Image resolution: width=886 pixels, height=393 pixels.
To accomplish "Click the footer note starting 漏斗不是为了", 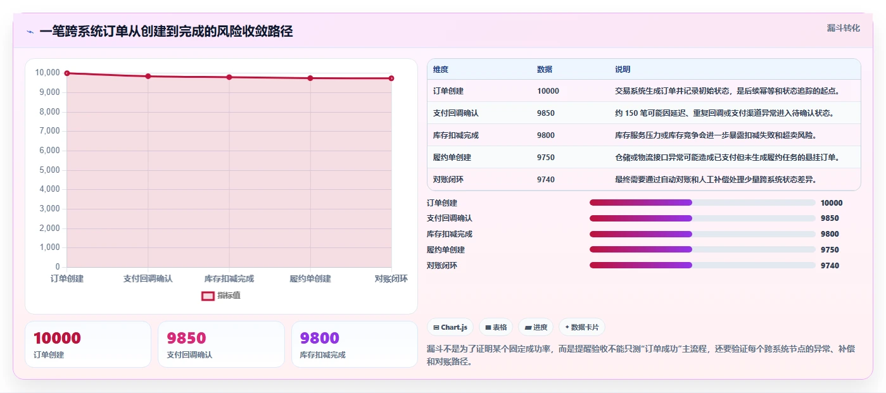I will click(641, 355).
